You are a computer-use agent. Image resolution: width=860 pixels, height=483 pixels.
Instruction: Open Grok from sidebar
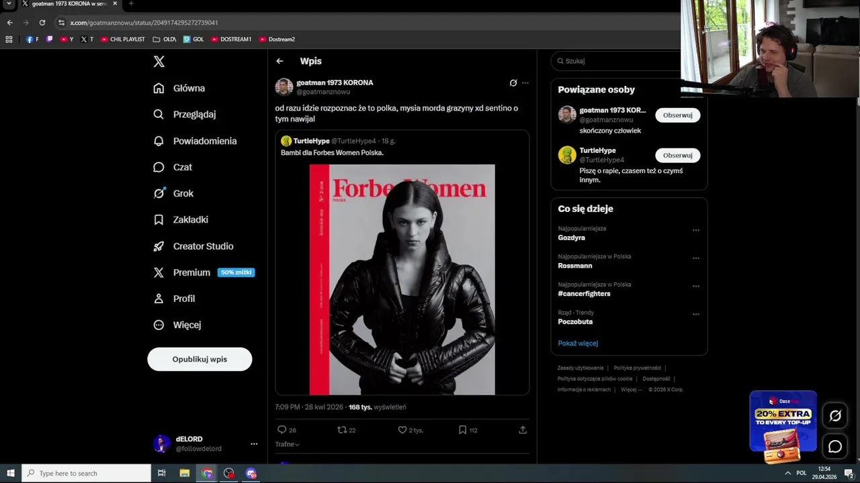(173, 193)
